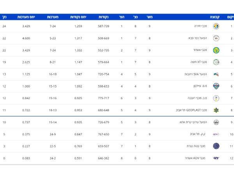Open the מ.כ. מכבי רעננה logo
The height and width of the screenshot is (175, 234).
click(216, 98)
